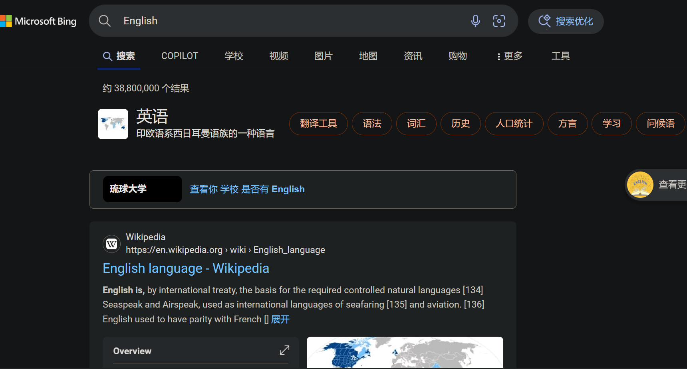Click the 英语 world map thumbnail
Screen dimensions: 687x369
point(113,124)
